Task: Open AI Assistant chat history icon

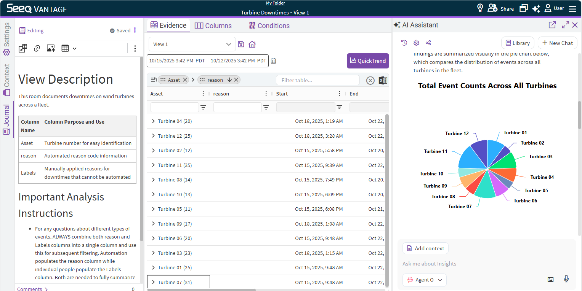Action: [x=404, y=43]
